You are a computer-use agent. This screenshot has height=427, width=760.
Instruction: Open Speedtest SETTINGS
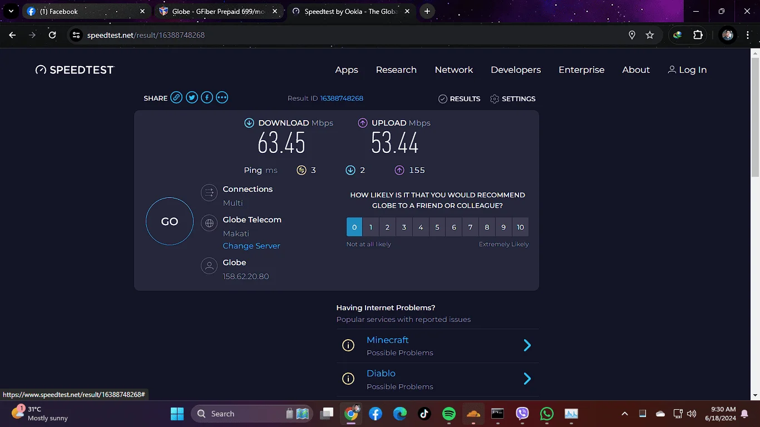512,98
